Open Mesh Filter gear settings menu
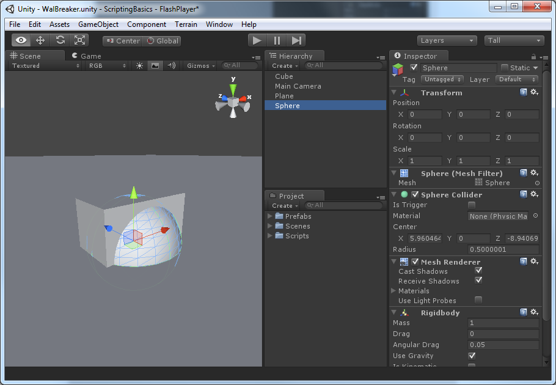Viewport: 556px width, 385px height. 535,173
